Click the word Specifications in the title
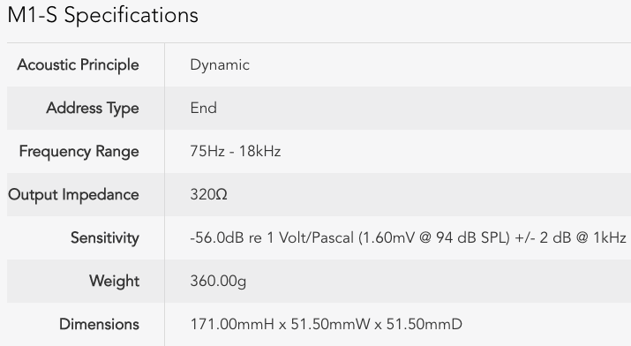 point(131,16)
